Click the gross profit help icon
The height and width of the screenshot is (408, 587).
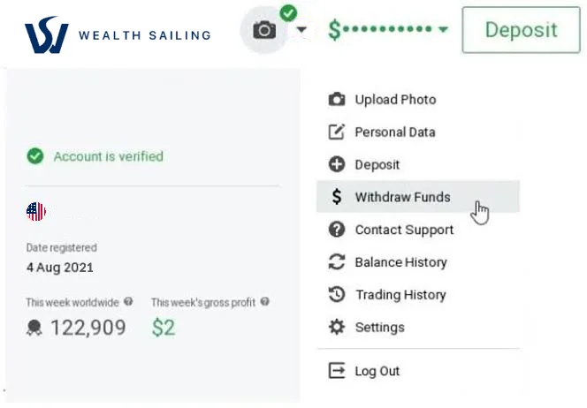[264, 302]
